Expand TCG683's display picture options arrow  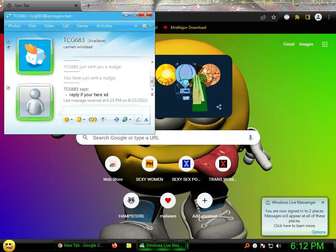8,41
